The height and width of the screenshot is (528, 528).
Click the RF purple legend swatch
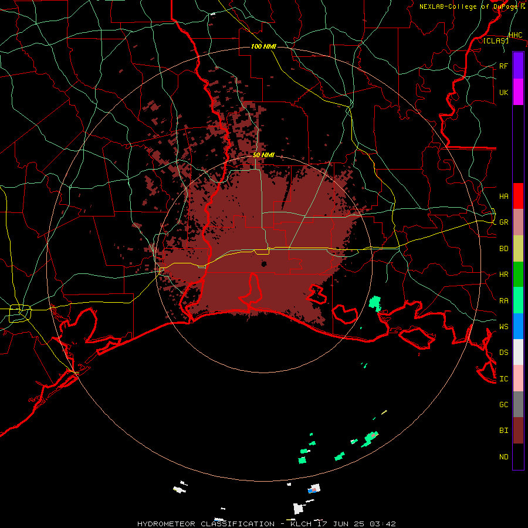(x=518, y=66)
